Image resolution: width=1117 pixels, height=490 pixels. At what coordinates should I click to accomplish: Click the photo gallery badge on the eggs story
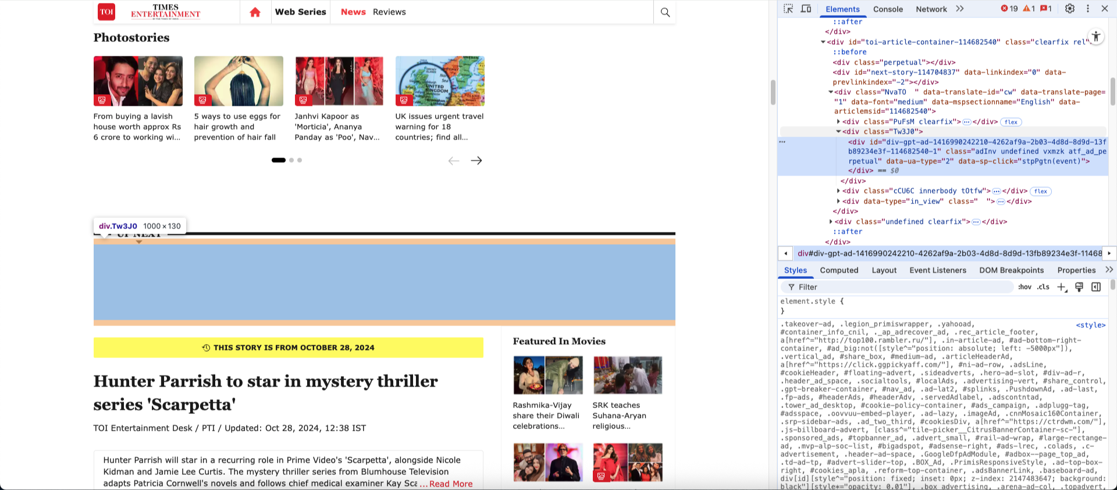click(202, 100)
